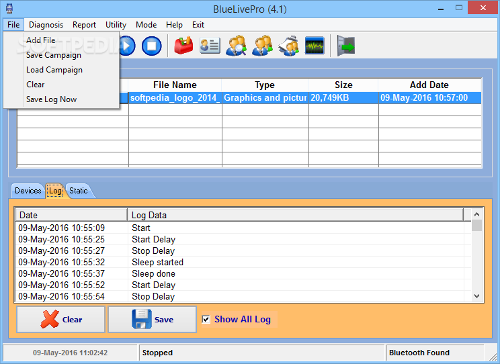Open the ID card icon in toolbar
The image size is (500, 364).
(210, 46)
